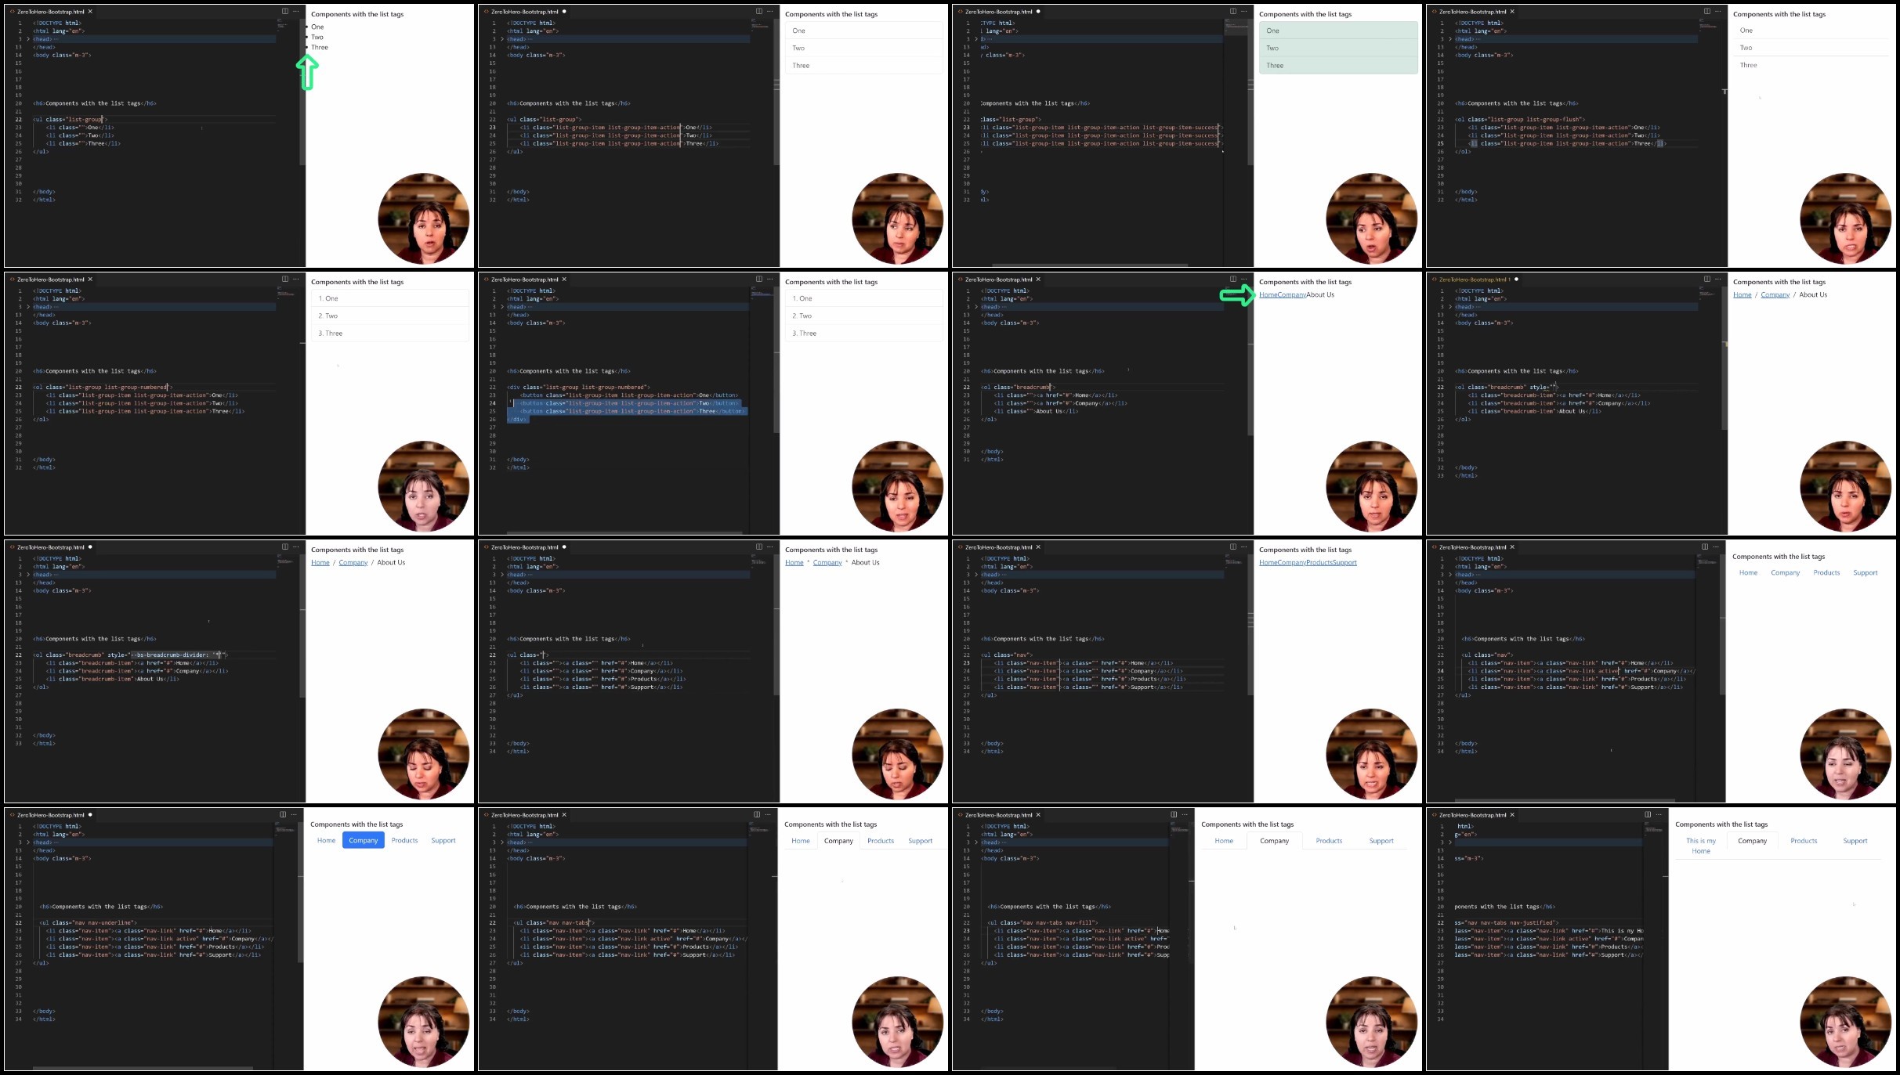
Task: Expand folded head tag in asterisk breadcrumb frame
Action: 502,575
